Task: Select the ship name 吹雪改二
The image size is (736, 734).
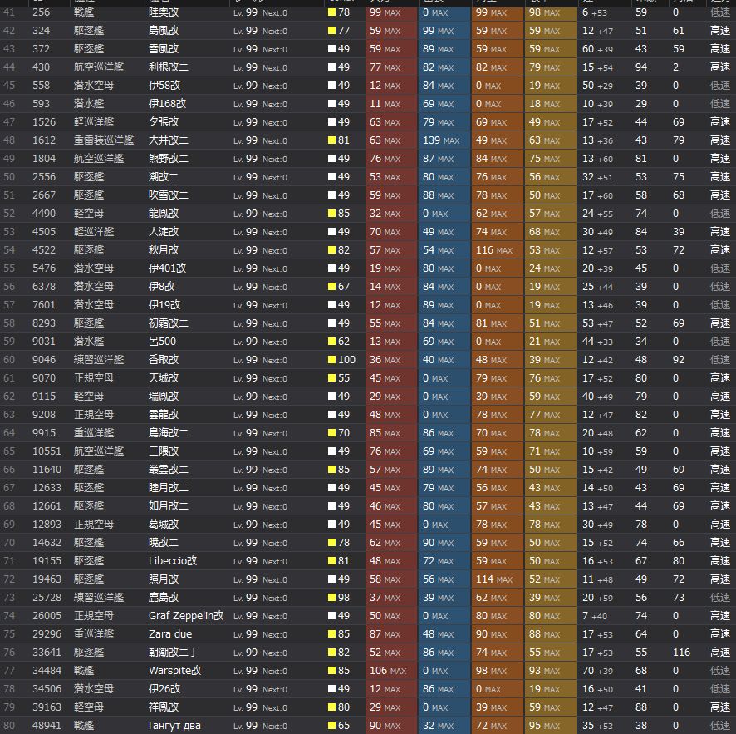Action: [x=168, y=195]
